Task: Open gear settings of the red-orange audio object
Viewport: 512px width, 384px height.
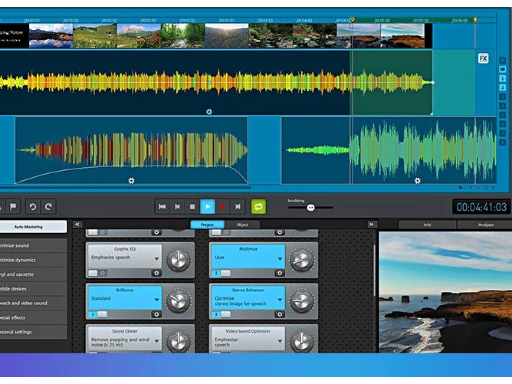Action: (131, 181)
